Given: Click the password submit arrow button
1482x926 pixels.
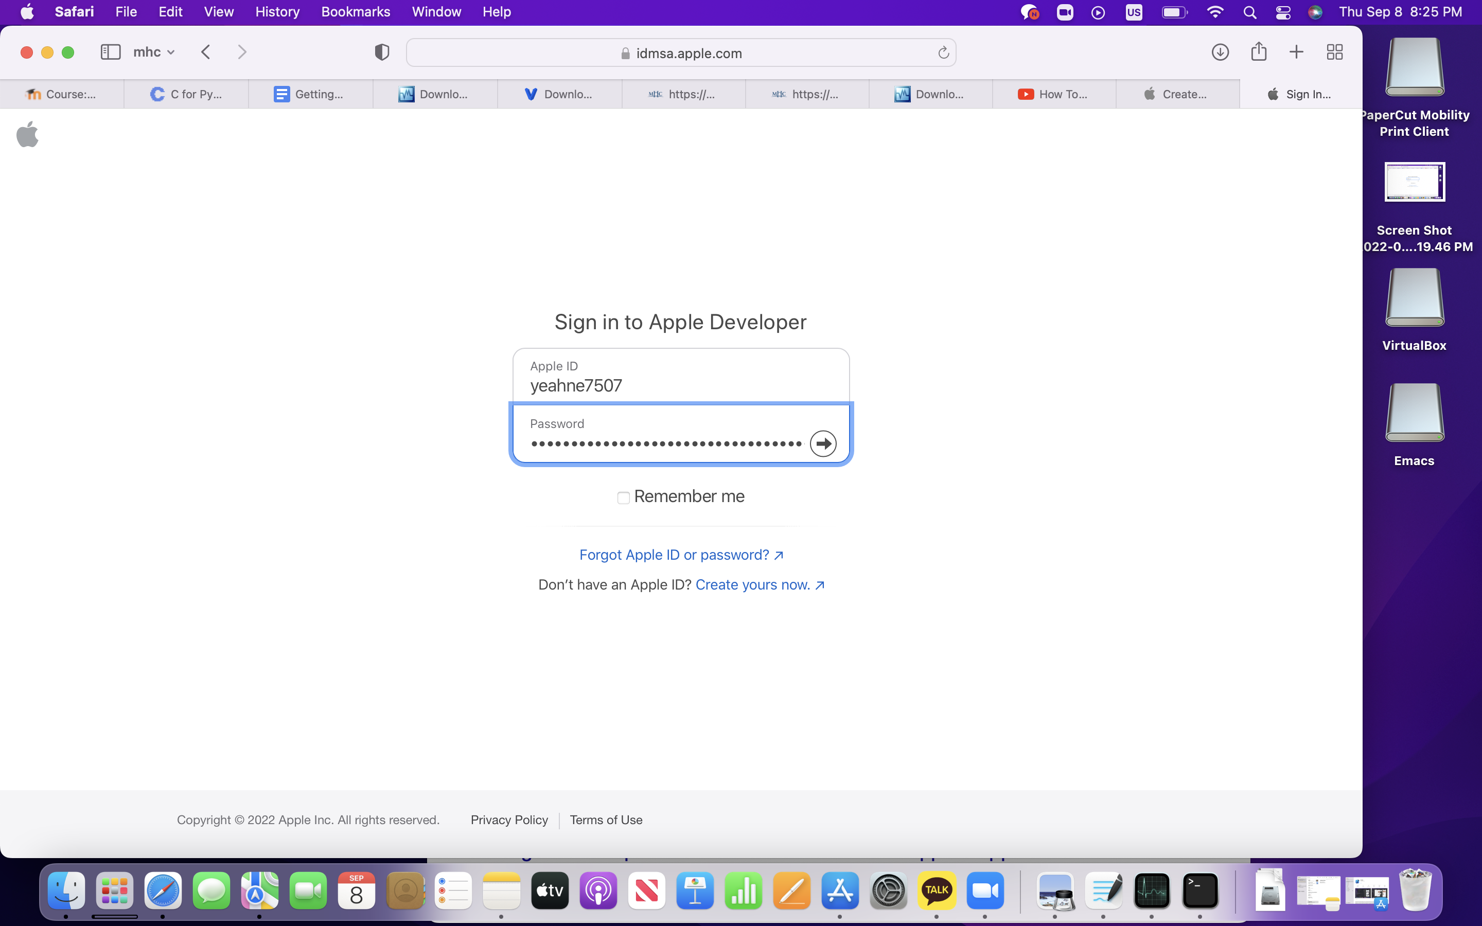Looking at the screenshot, I should pos(822,443).
